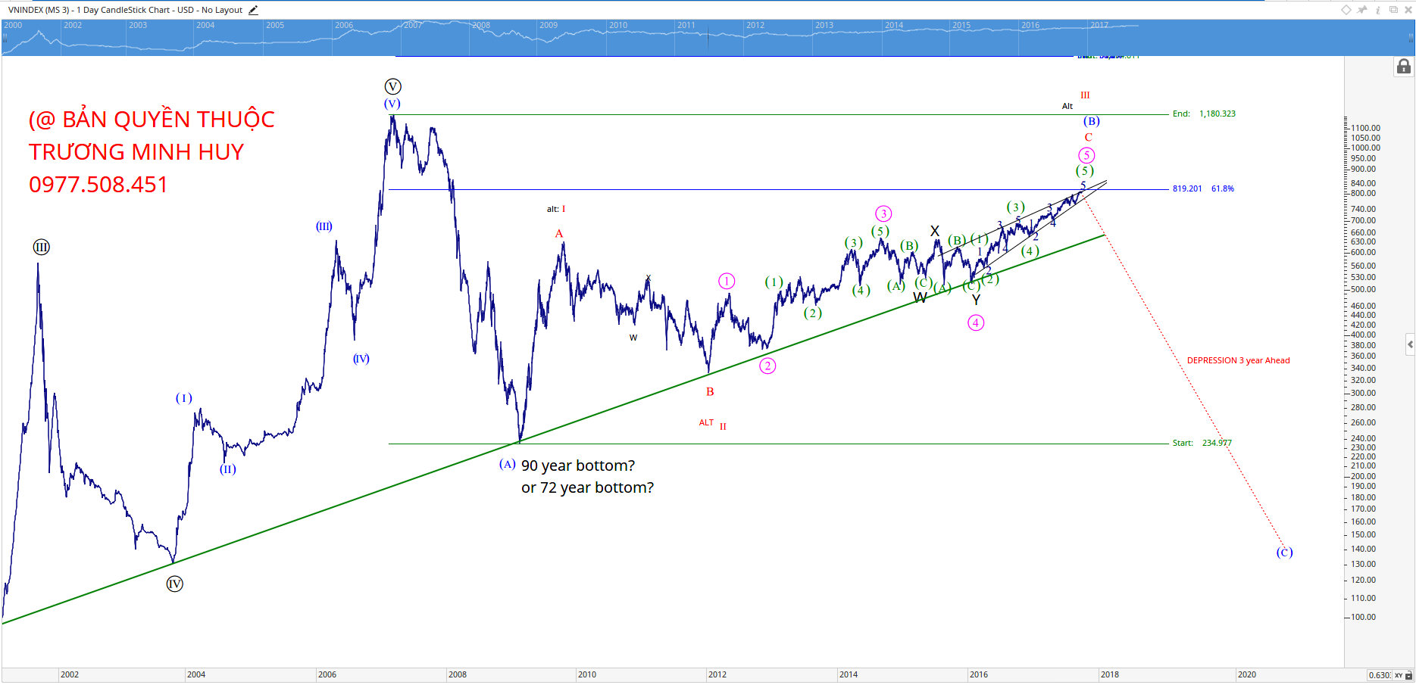This screenshot has width=1416, height=685.
Task: Click the diamond icon in the chart header
Action: tap(1346, 10)
